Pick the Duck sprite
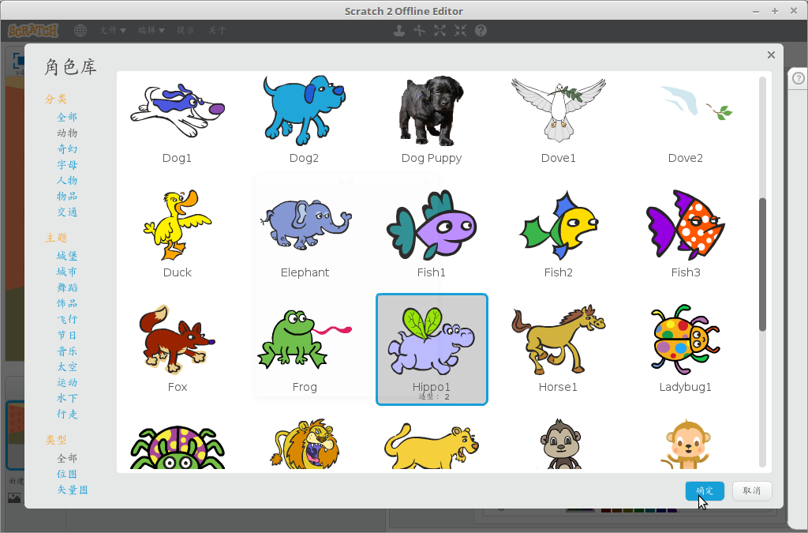The height and width of the screenshot is (533, 808). (x=178, y=235)
